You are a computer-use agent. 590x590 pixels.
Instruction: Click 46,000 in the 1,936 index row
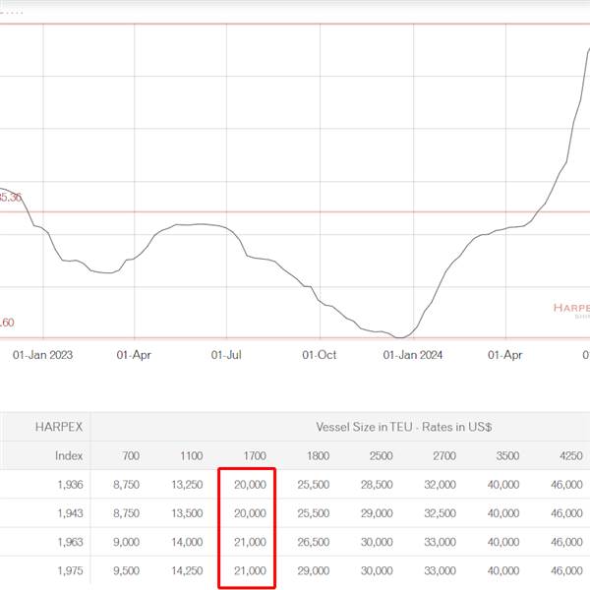click(566, 484)
